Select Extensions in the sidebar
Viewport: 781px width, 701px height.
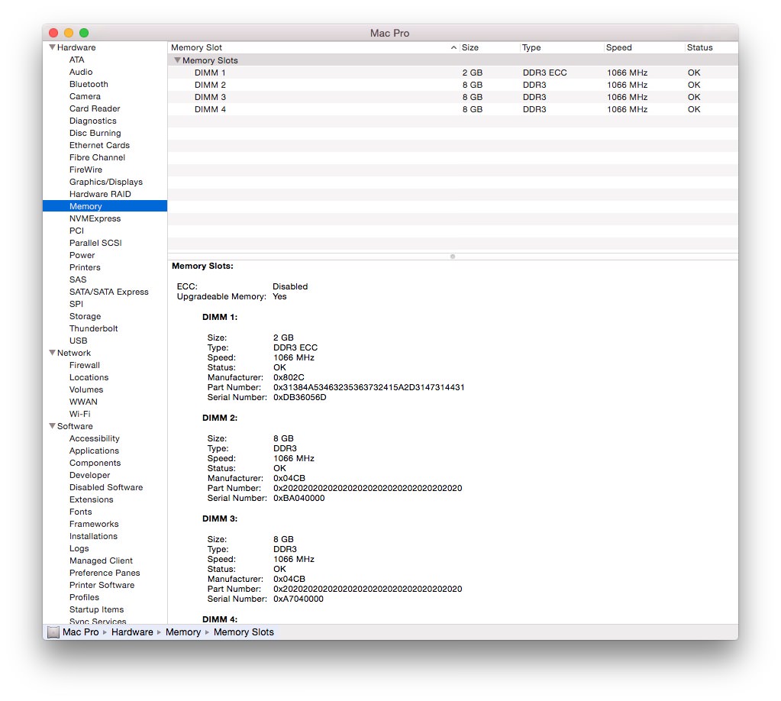coord(91,499)
